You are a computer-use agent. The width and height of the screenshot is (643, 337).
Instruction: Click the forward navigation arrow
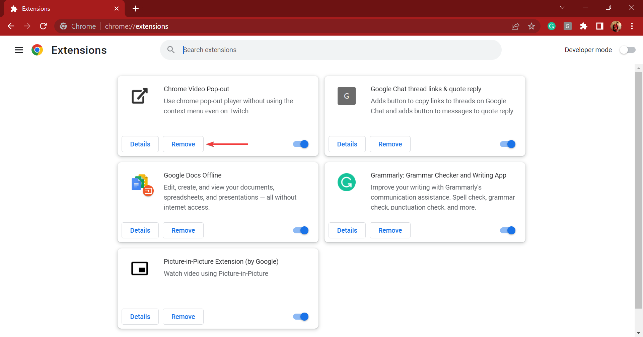pyautogui.click(x=27, y=26)
